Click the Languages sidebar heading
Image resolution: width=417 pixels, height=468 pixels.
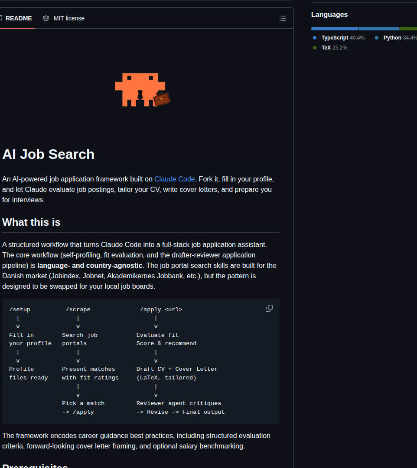(x=329, y=15)
